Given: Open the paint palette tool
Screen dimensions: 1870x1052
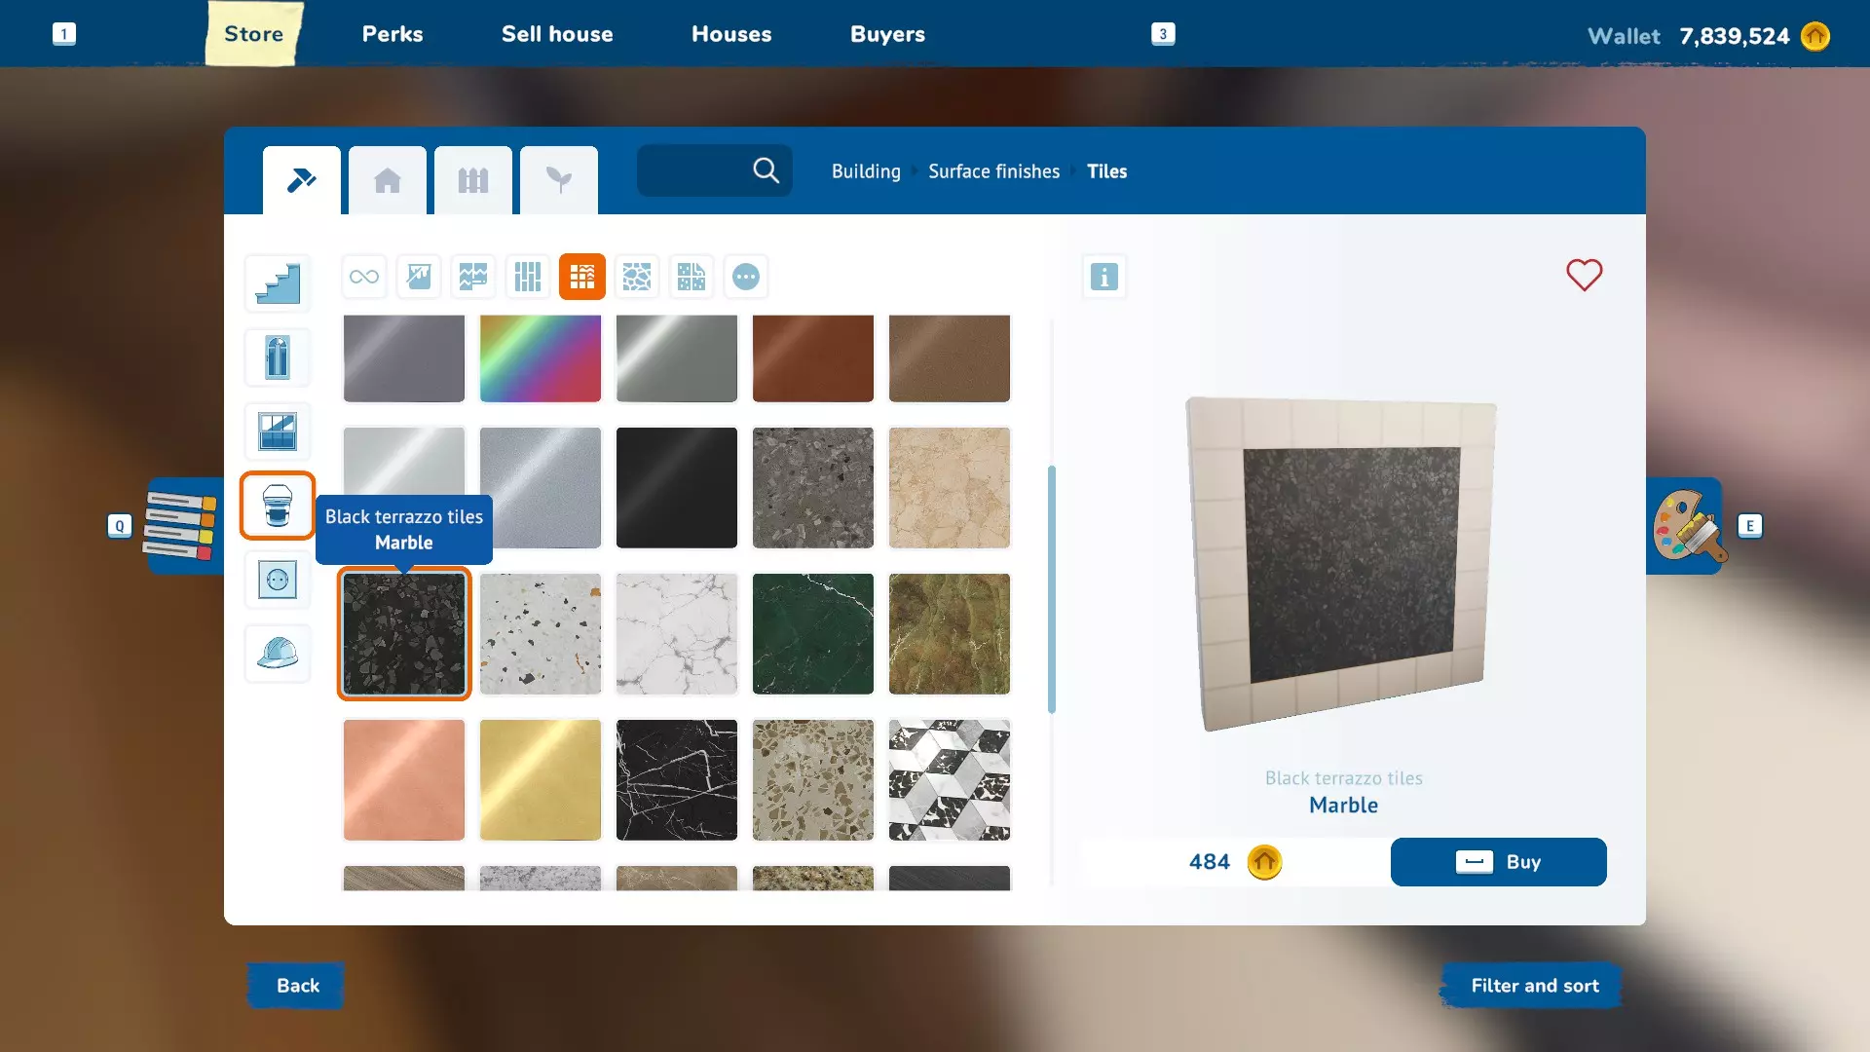Looking at the screenshot, I should click(1687, 526).
